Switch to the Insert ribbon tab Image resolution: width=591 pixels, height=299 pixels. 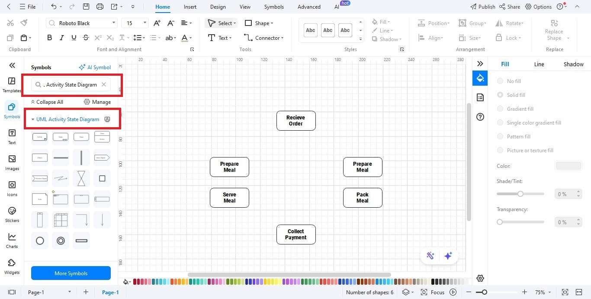pos(190,6)
